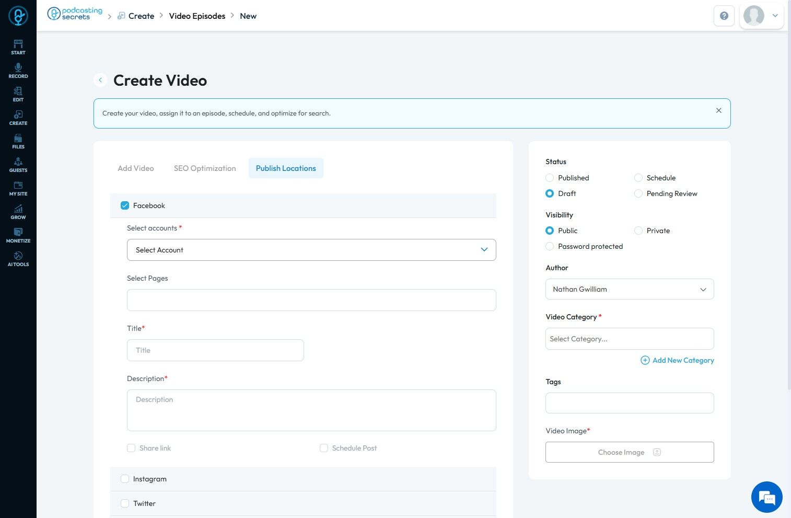Open the live chat bubble

[x=766, y=497]
